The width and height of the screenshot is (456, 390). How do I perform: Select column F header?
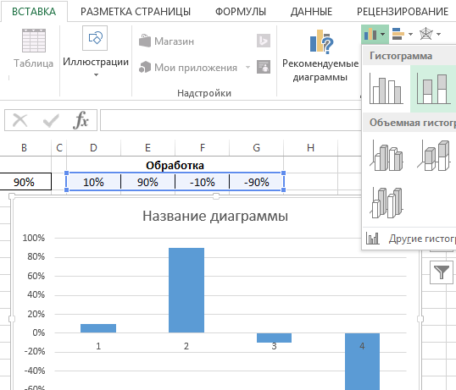(202, 148)
